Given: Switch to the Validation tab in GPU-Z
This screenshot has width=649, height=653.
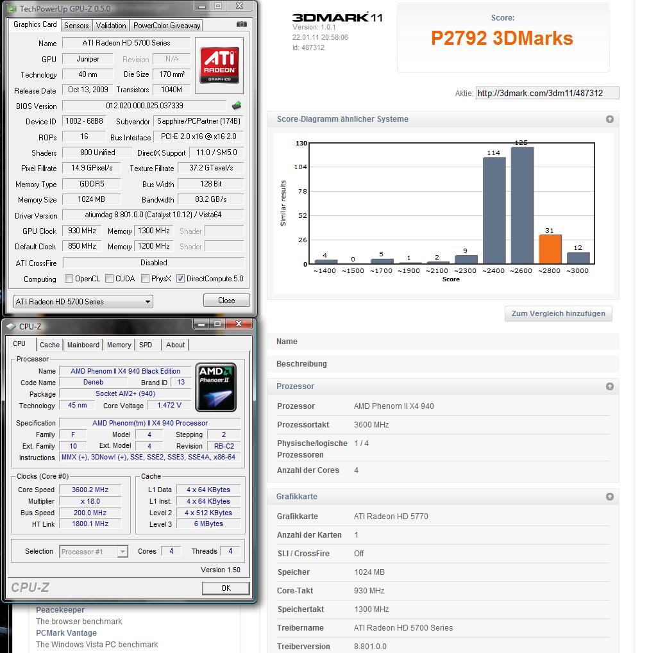Looking at the screenshot, I should pos(111,26).
